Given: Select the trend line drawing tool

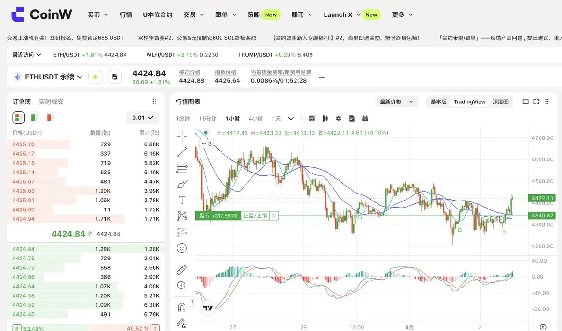Looking at the screenshot, I should pos(182,152).
